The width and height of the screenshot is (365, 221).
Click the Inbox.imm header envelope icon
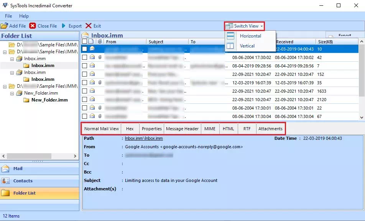pos(85,35)
